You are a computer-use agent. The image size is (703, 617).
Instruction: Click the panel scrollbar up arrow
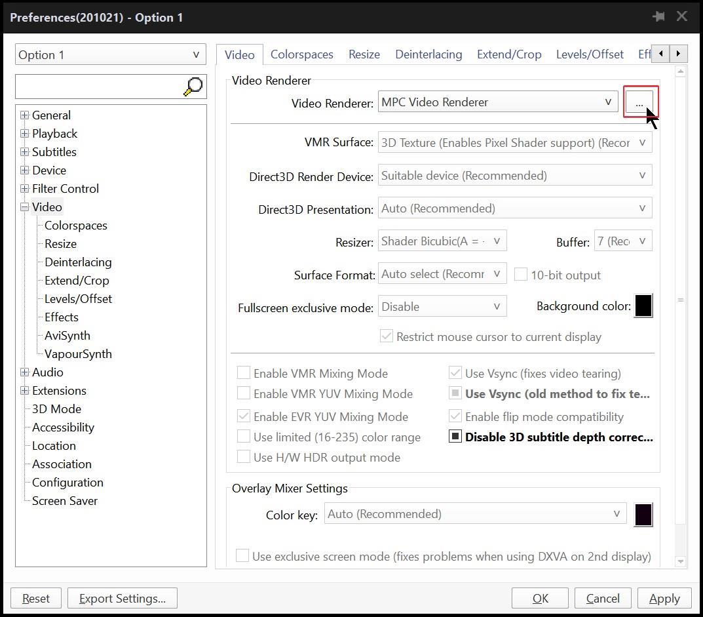(681, 71)
